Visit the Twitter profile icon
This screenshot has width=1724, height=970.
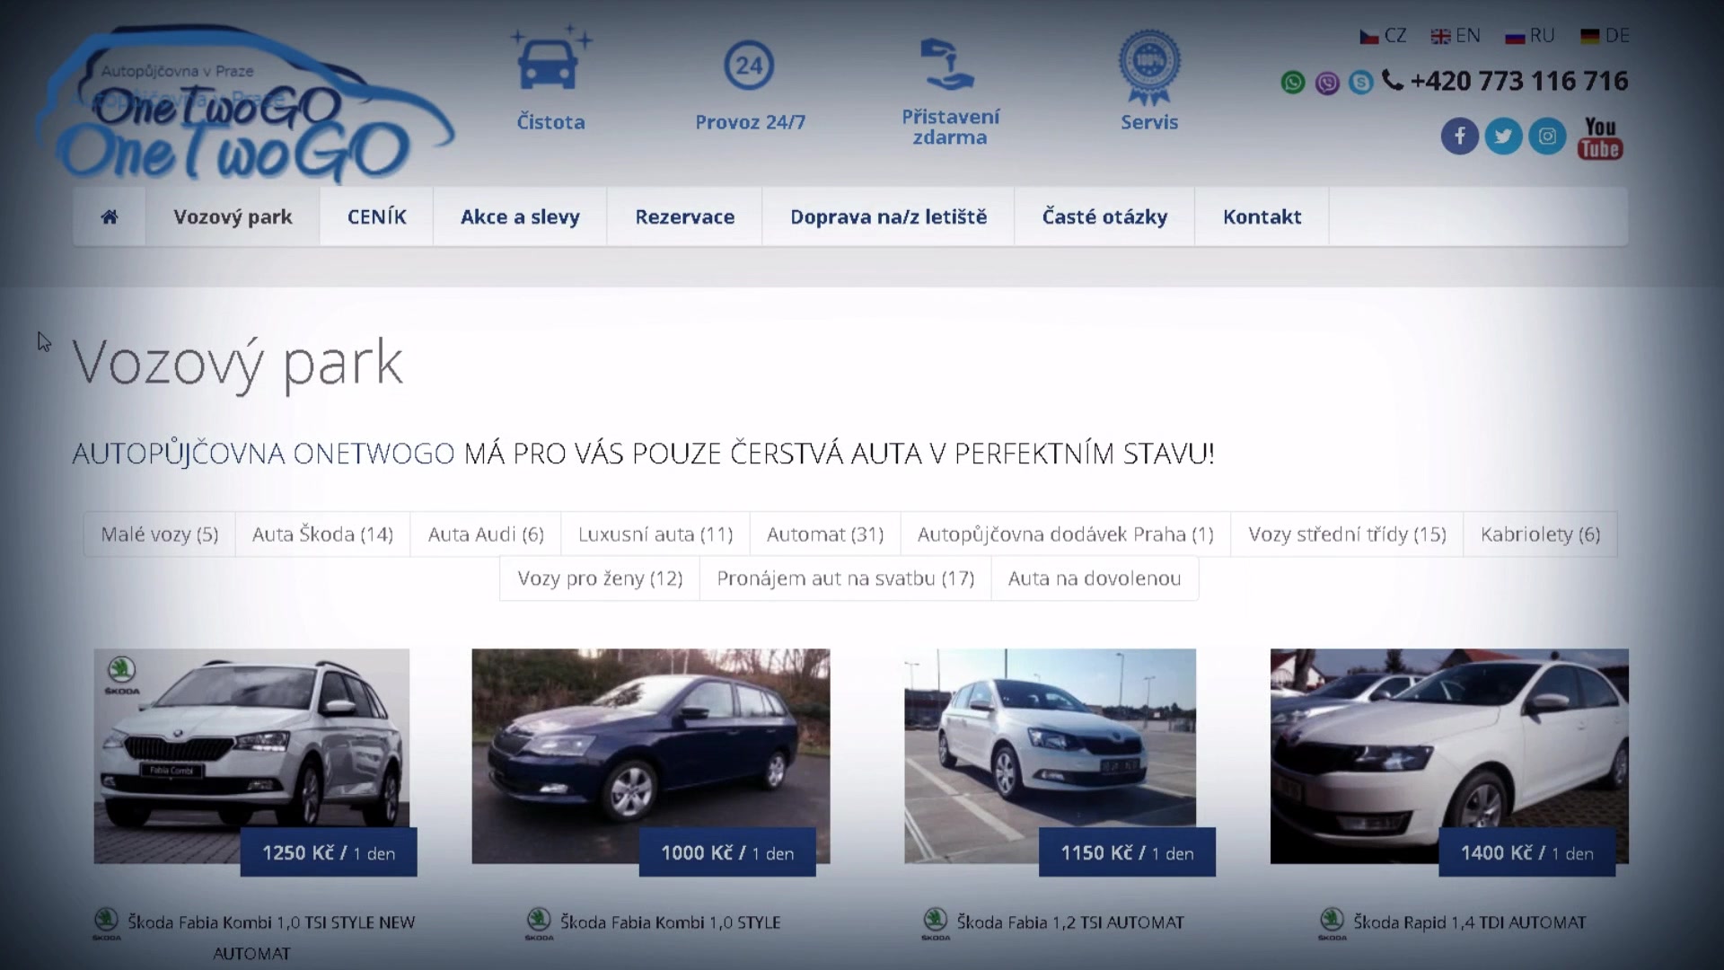coord(1503,136)
